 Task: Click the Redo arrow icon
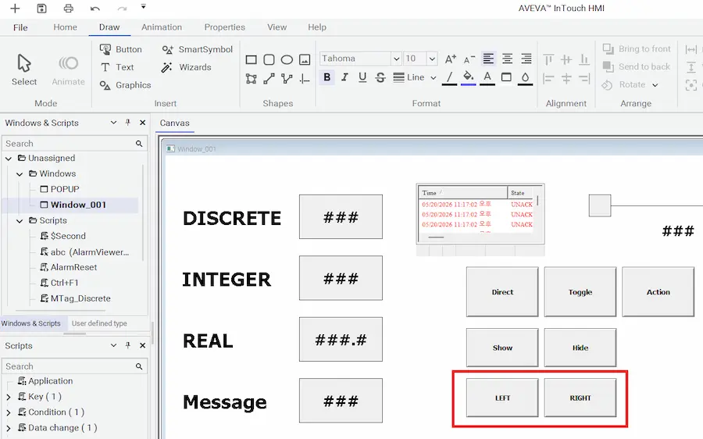122,8
